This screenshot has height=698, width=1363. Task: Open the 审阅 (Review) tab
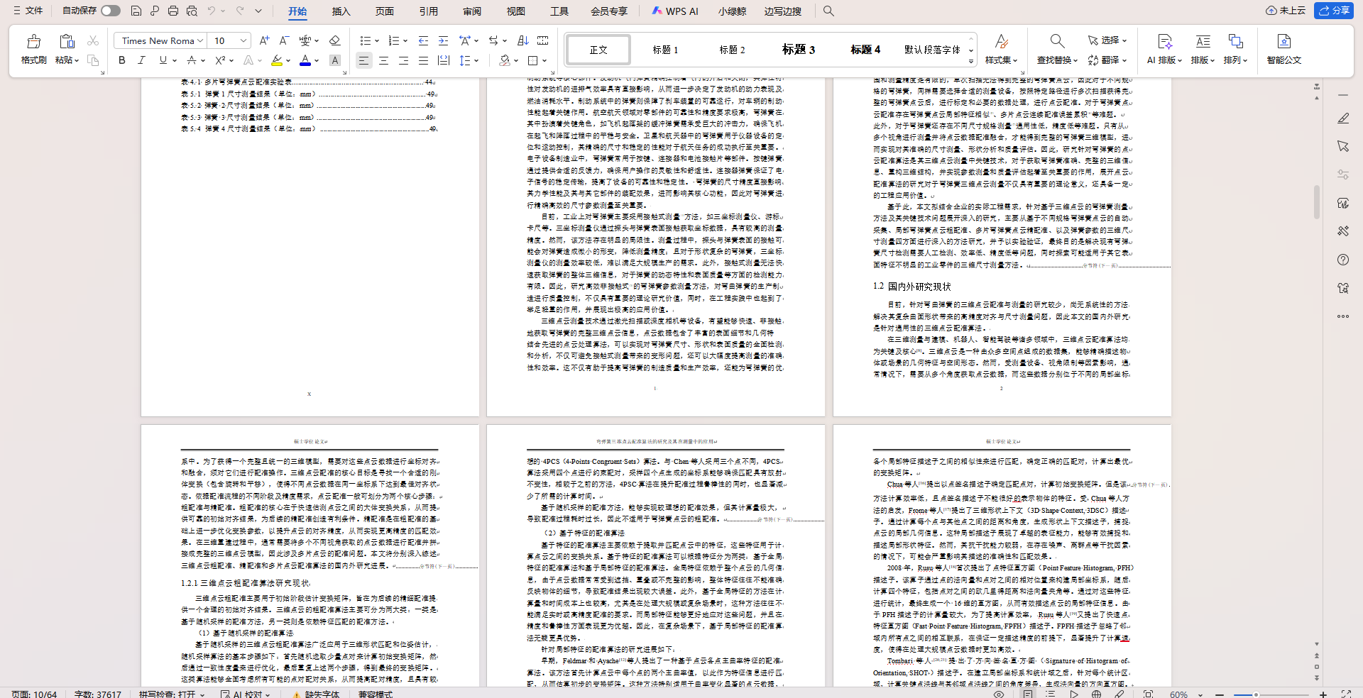[x=472, y=11]
